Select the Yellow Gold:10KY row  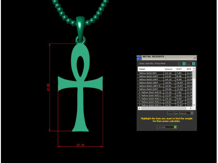[x=165, y=76]
